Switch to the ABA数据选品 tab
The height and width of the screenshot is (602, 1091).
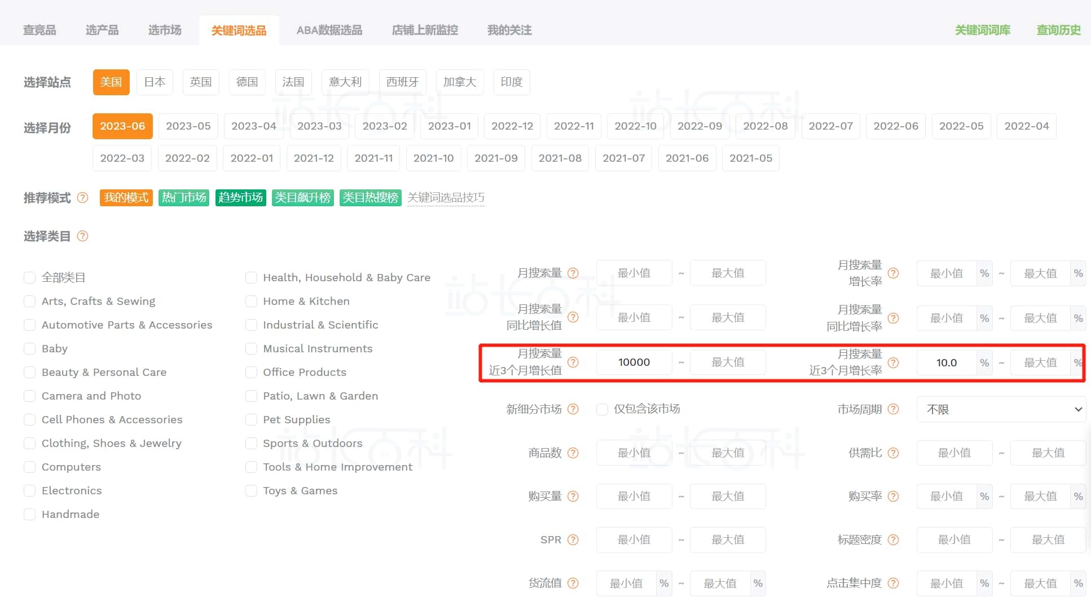click(x=329, y=30)
